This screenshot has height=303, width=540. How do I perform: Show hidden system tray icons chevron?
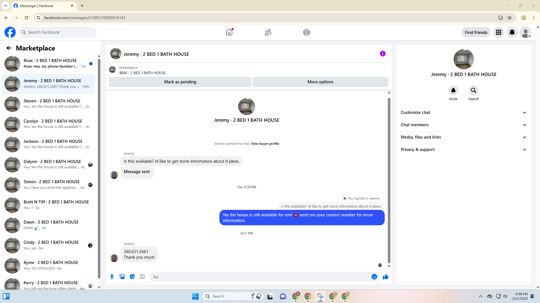[481, 296]
